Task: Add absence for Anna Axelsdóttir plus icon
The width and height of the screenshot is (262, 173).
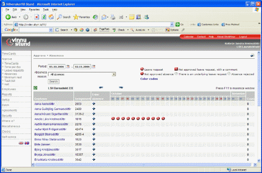Action: click(94, 104)
